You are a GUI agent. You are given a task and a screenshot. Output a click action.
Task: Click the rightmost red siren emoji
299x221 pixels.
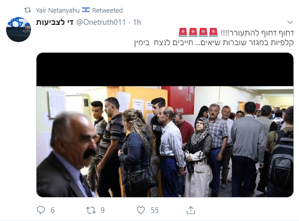pyautogui.click(x=213, y=32)
